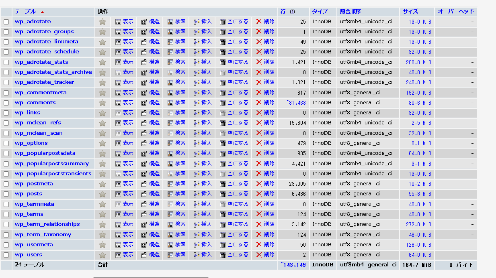Image resolution: width=496 pixels, height=278 pixels.
Task: Search wp_adrotate_schedule with 検索 icon
Action: pos(170,52)
